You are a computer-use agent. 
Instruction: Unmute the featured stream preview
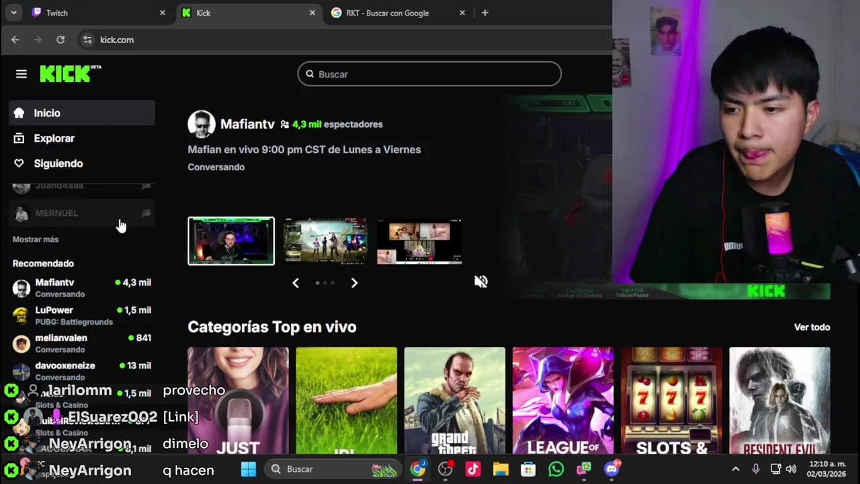pos(481,282)
